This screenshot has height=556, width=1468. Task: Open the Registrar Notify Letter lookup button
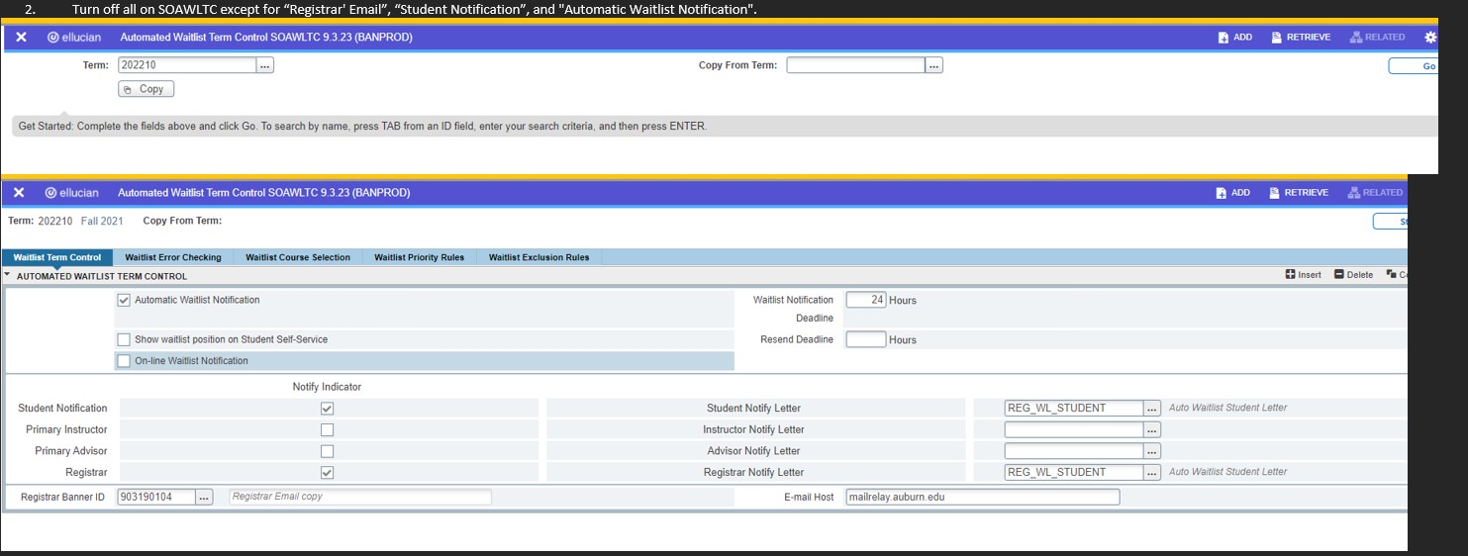(1152, 473)
